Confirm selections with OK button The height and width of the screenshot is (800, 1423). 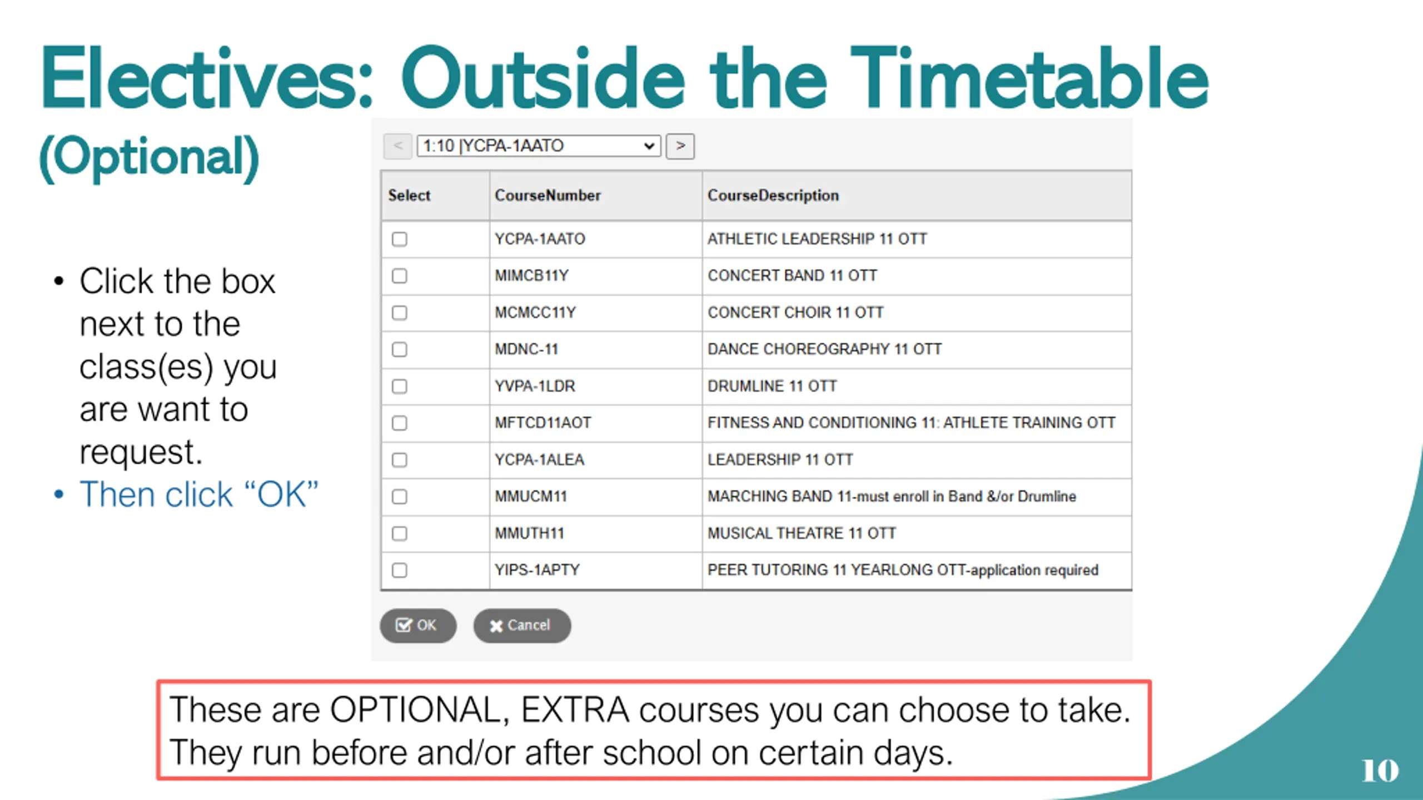point(418,626)
